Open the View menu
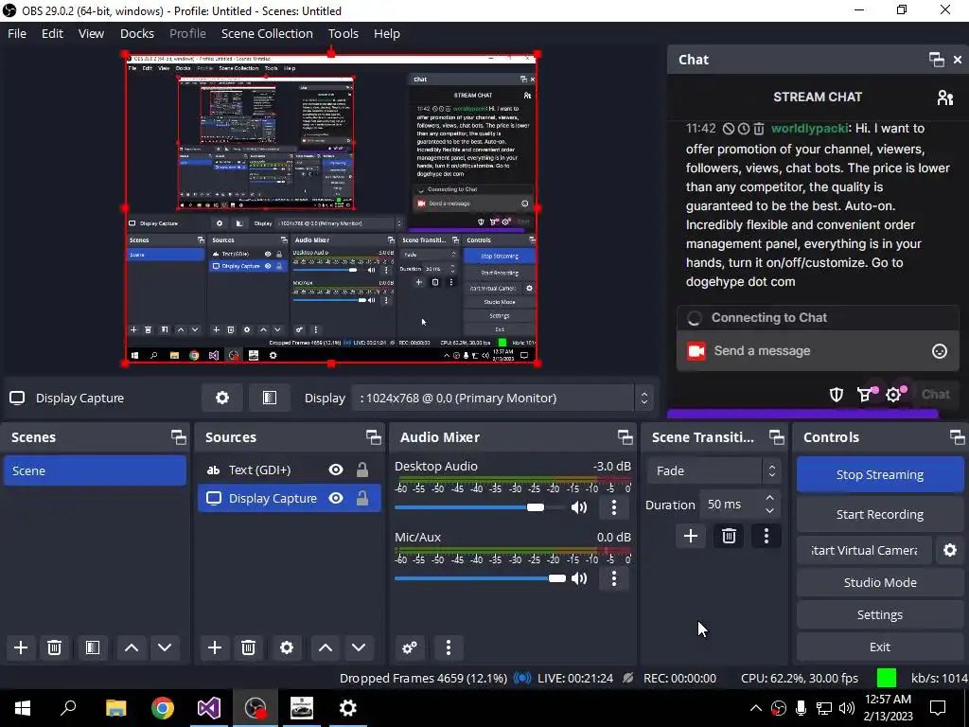The width and height of the screenshot is (969, 727). pyautogui.click(x=91, y=33)
